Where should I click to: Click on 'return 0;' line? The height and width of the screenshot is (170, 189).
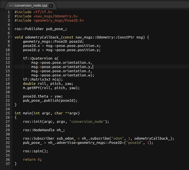(x=32, y=160)
